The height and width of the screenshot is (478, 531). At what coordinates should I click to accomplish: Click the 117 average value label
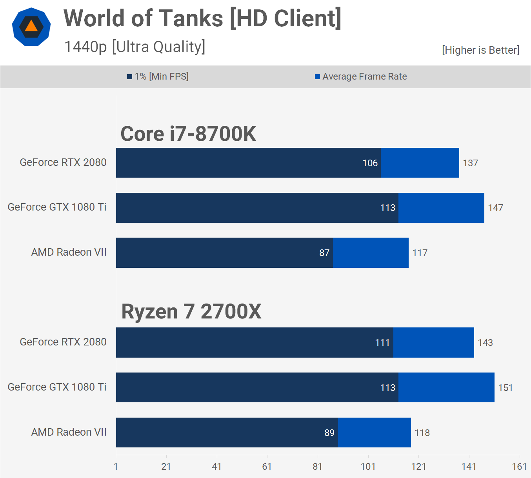(x=420, y=253)
